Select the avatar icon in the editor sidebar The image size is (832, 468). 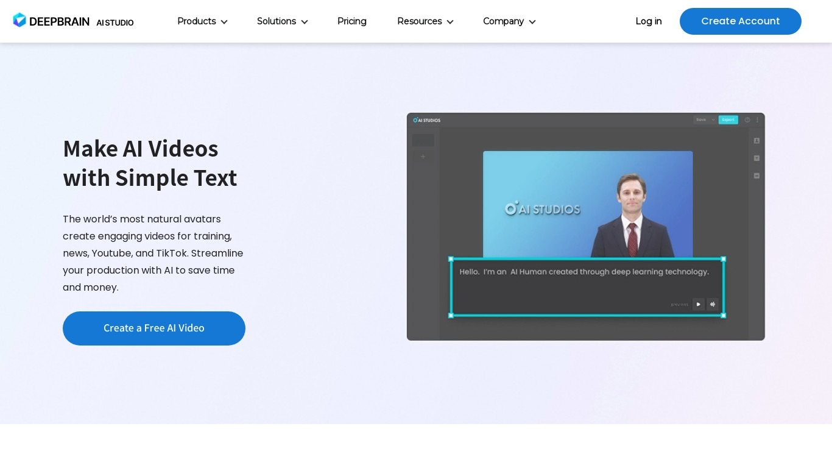756,141
